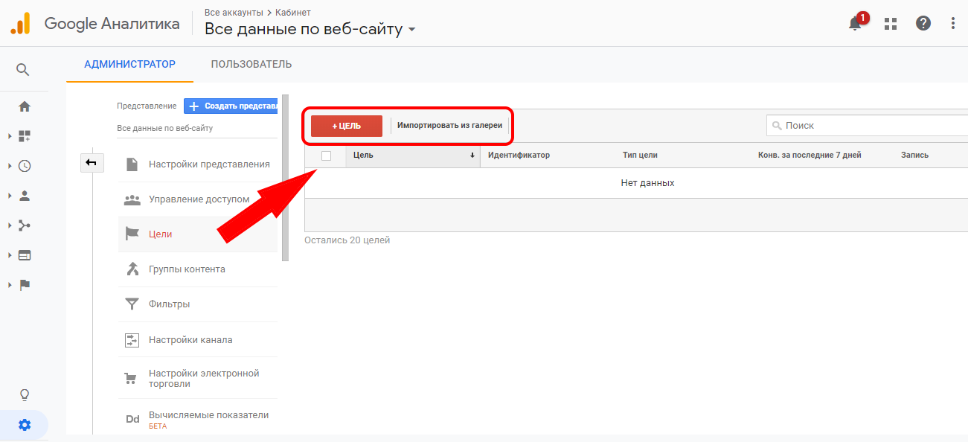Open Настройки электронной торговли menu item
This screenshot has height=442, width=968.
click(x=198, y=379)
